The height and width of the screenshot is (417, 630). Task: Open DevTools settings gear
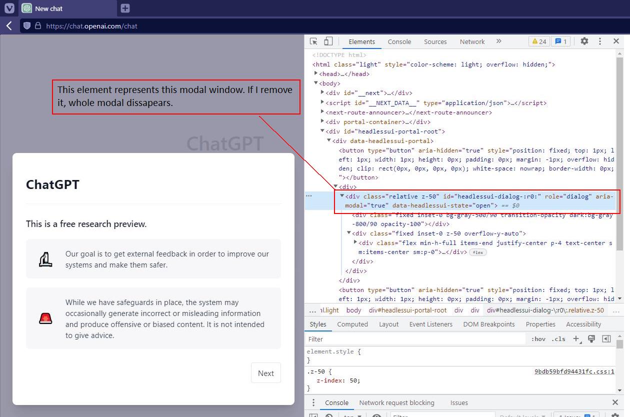pos(584,41)
